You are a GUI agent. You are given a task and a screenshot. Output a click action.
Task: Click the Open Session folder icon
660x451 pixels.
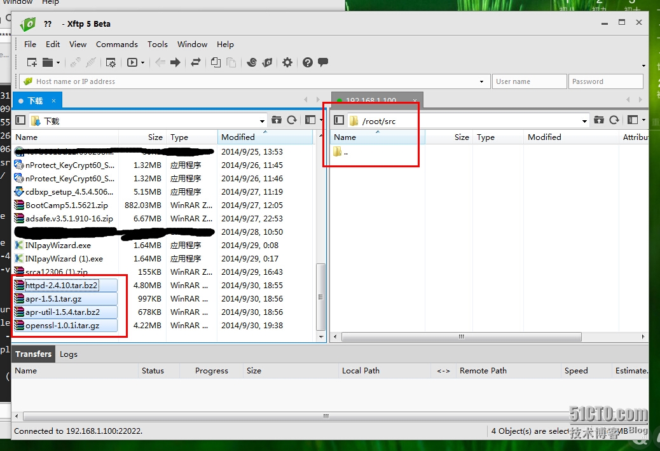pos(48,62)
